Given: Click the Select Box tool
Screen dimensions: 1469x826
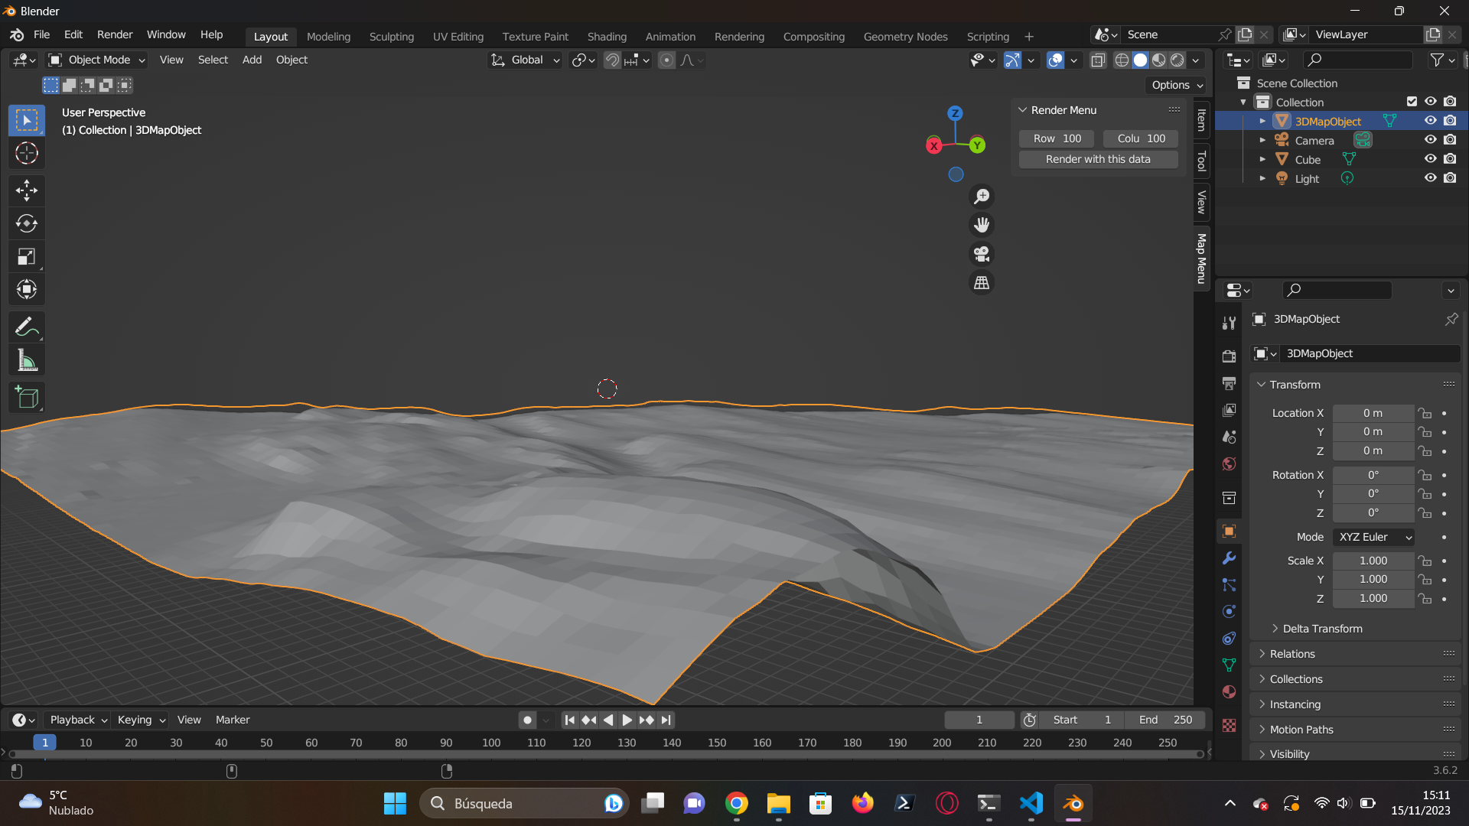Looking at the screenshot, I should pos(27,121).
